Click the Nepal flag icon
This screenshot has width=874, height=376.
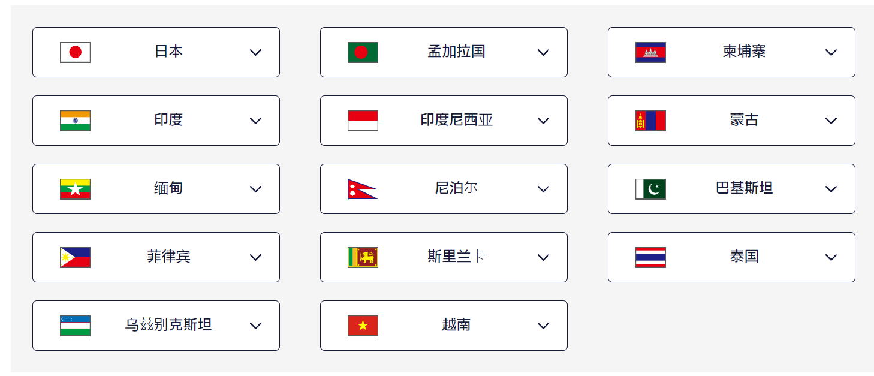tap(361, 189)
